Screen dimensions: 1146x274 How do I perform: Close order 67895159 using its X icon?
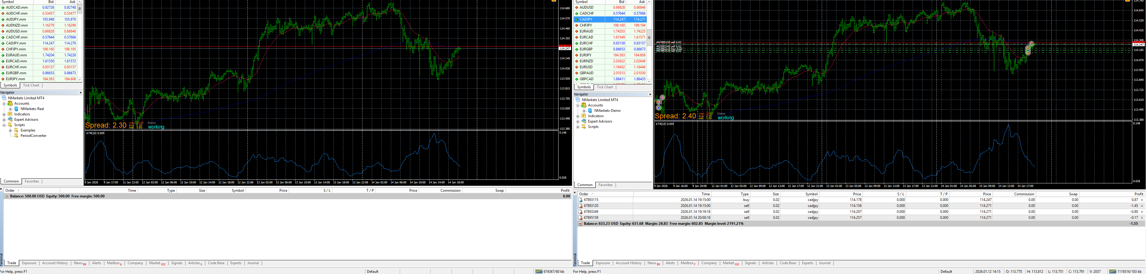(x=1142, y=218)
